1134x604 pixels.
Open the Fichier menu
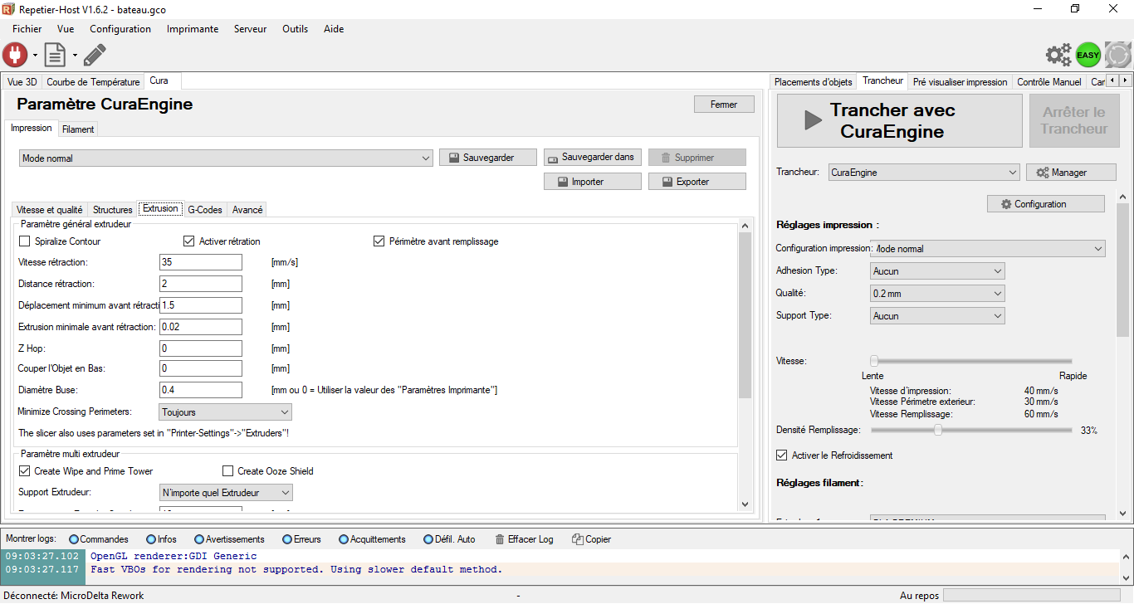click(x=27, y=29)
